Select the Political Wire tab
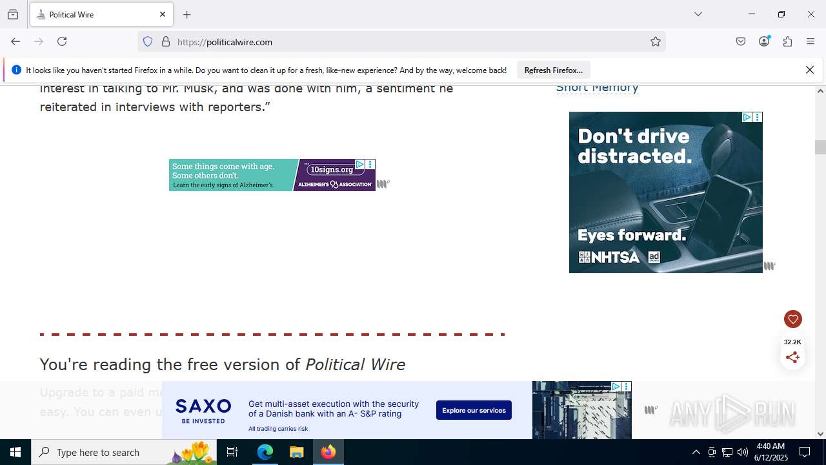 [x=101, y=14]
